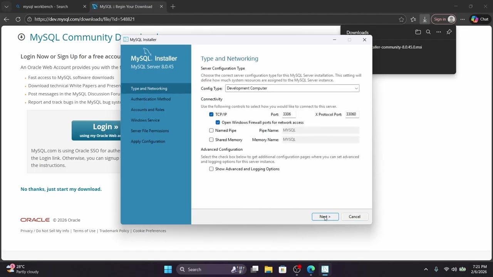Close the MySQL Begin Your Download tab
Screen dimensions: 493x277
click(161, 7)
